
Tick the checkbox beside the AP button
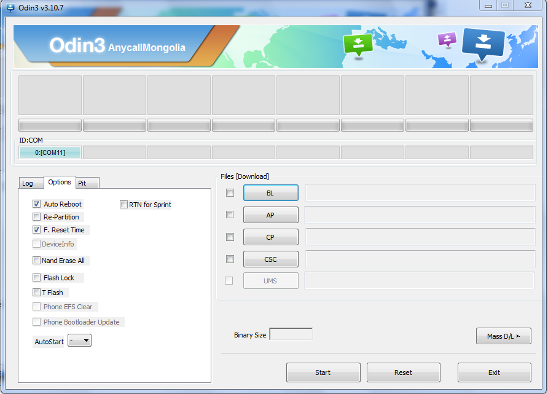point(230,215)
